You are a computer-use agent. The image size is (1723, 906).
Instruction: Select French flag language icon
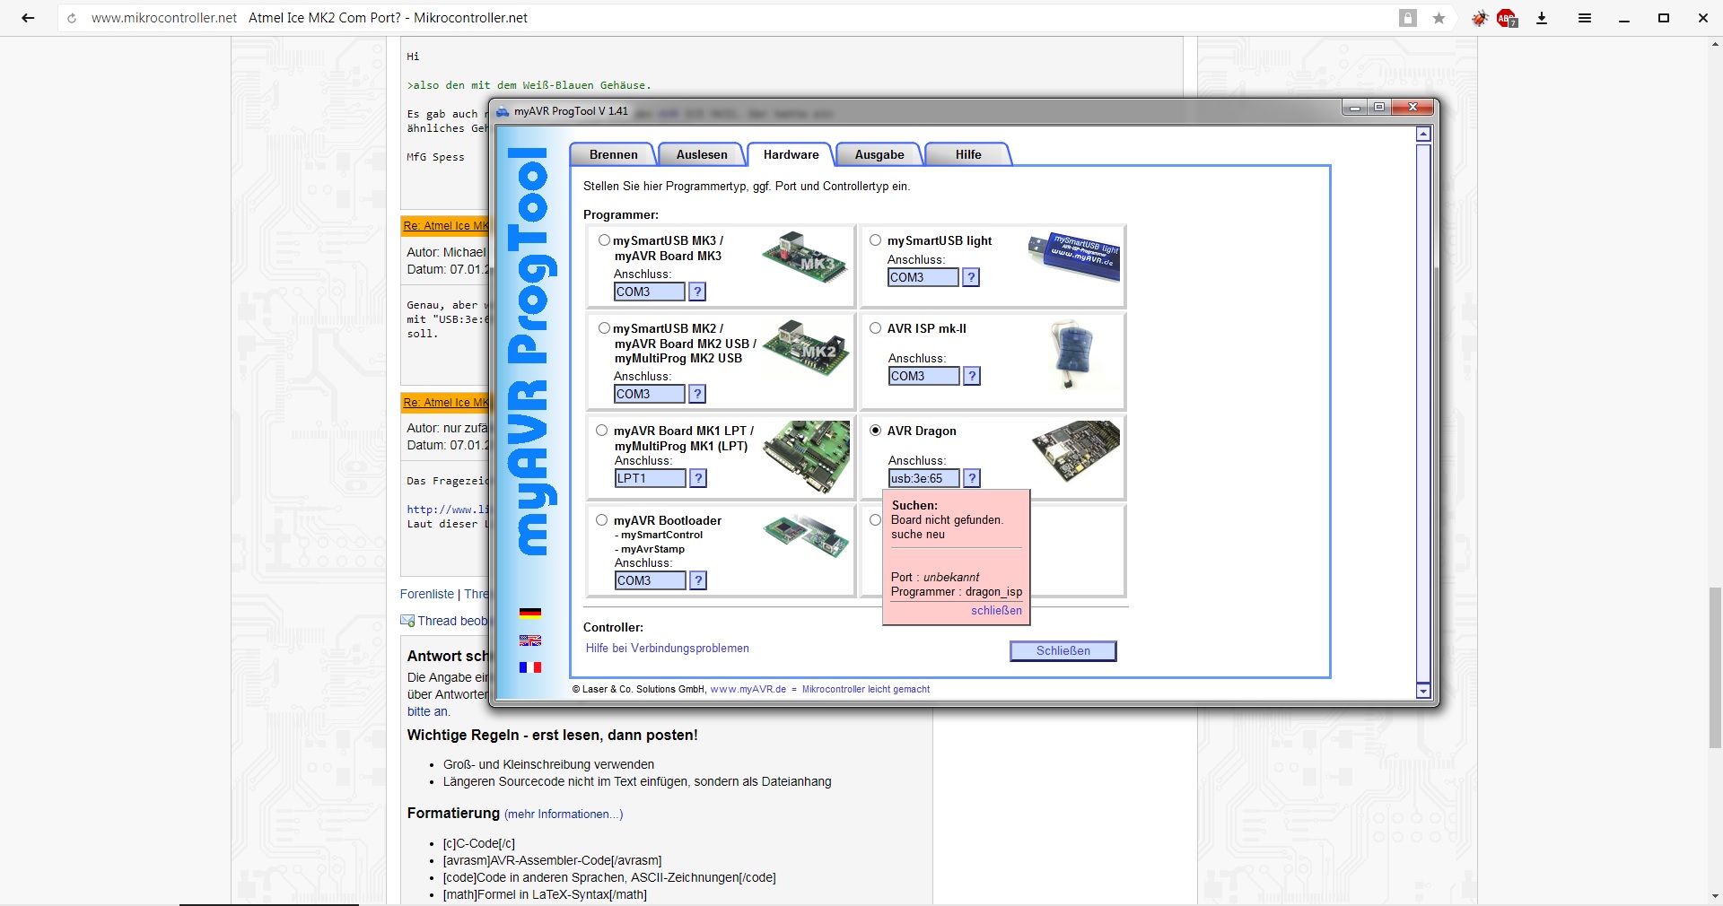tap(530, 667)
